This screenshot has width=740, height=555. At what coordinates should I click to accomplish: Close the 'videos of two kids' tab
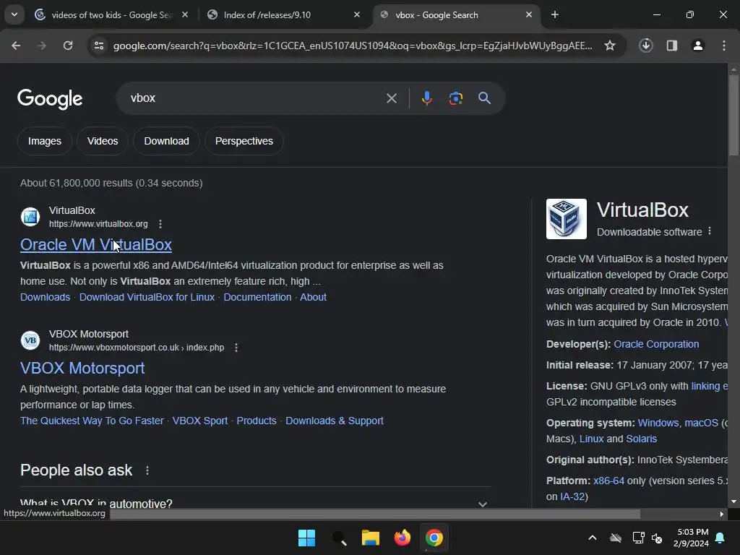pos(185,14)
